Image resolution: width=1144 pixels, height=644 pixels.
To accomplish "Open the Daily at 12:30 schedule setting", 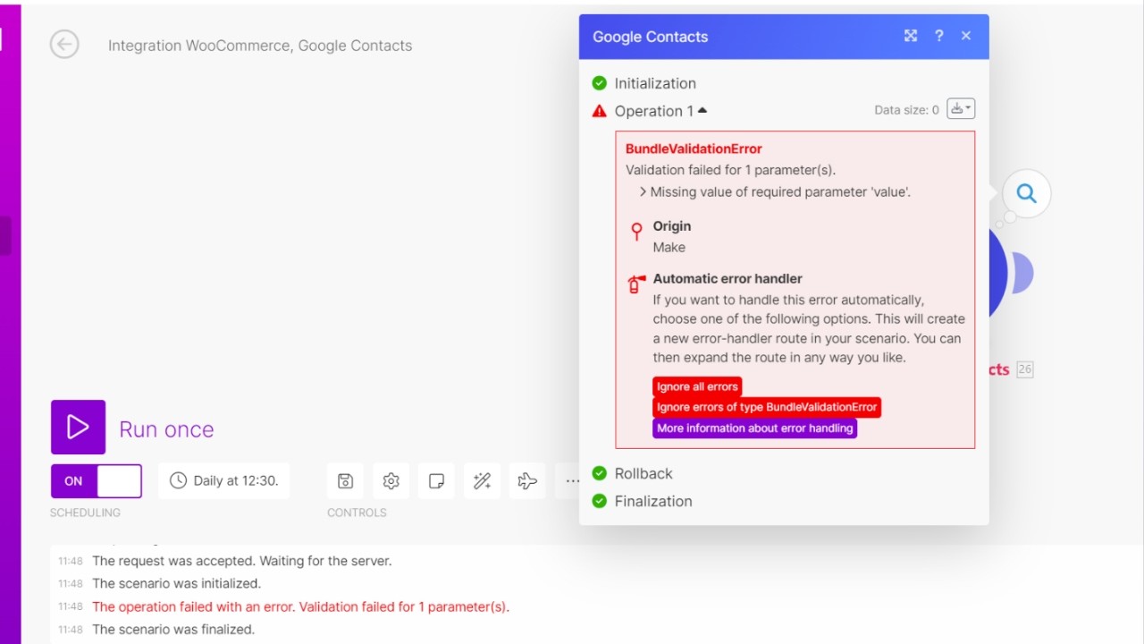I will [224, 481].
